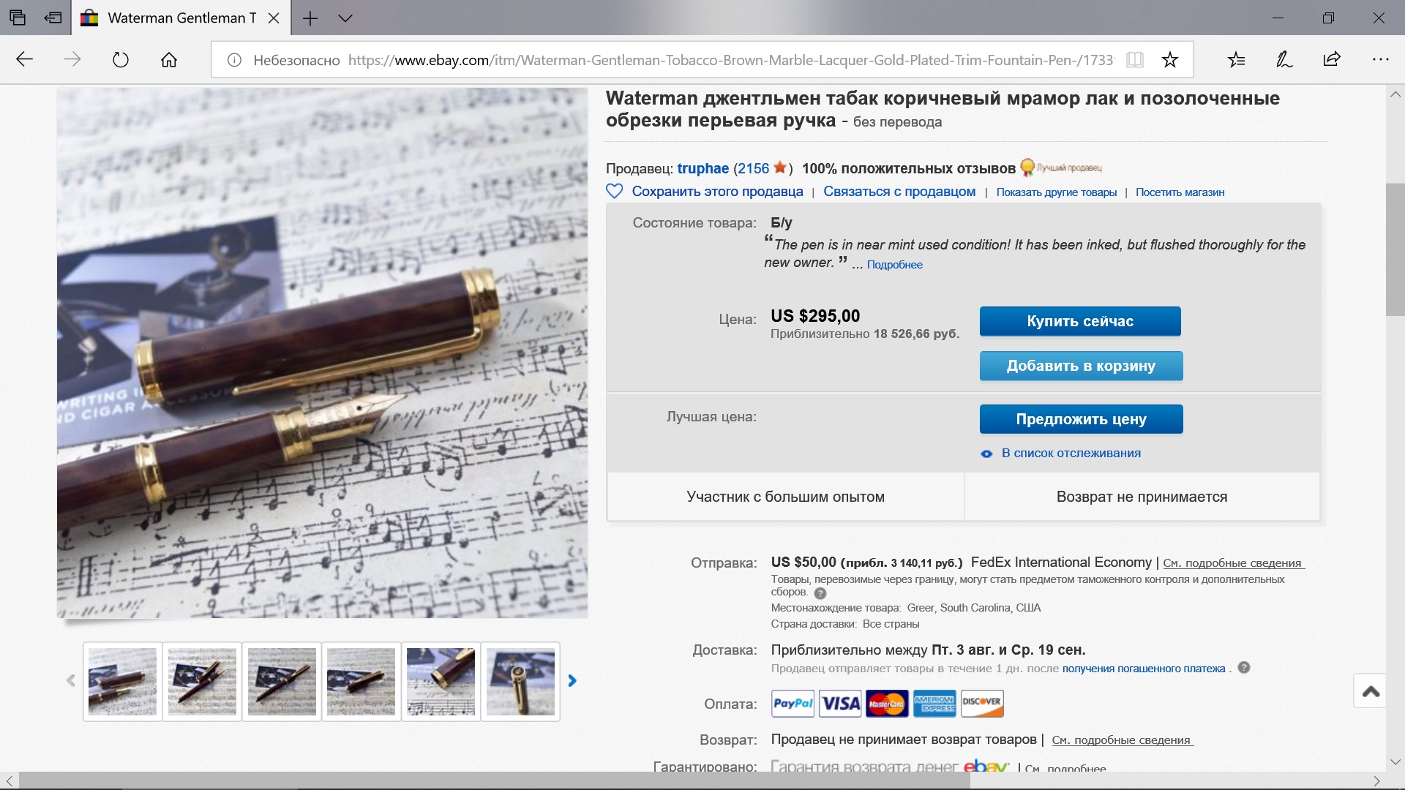Image resolution: width=1405 pixels, height=790 pixels.
Task: Open a new tab with plus button
Action: pyautogui.click(x=310, y=18)
